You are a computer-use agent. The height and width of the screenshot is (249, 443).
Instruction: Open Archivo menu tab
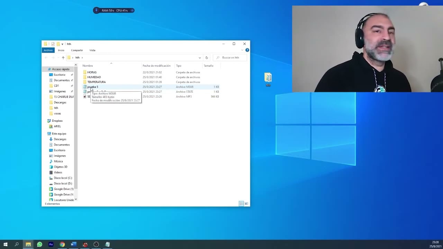48,50
